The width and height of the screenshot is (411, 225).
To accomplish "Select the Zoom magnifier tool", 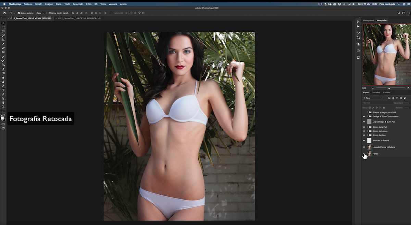I will (x=3, y=107).
